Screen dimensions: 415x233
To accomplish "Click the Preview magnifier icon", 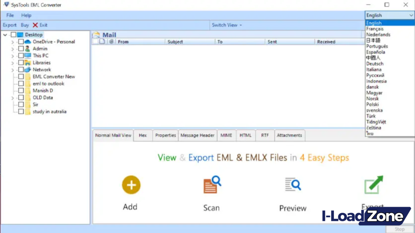I will pos(293,184).
